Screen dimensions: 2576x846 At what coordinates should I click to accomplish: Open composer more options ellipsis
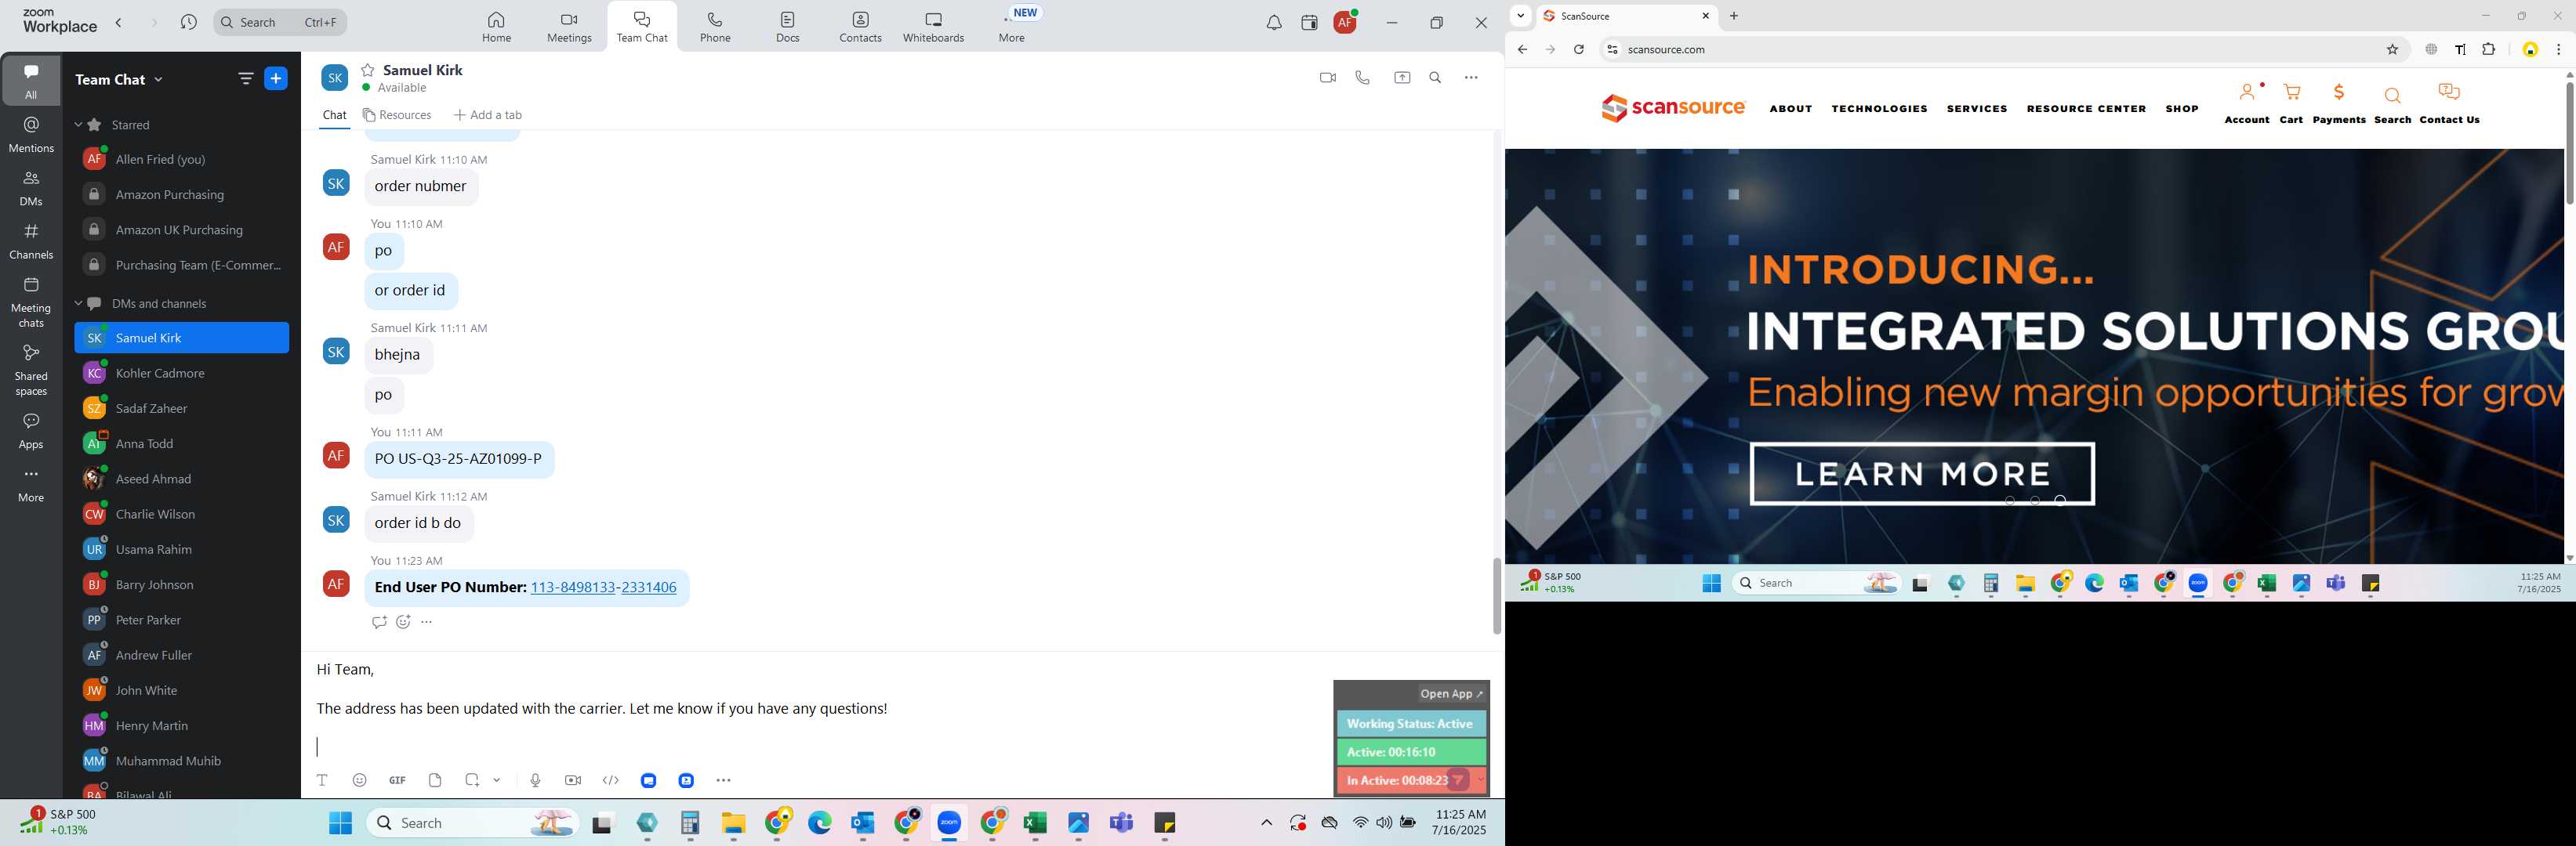724,781
